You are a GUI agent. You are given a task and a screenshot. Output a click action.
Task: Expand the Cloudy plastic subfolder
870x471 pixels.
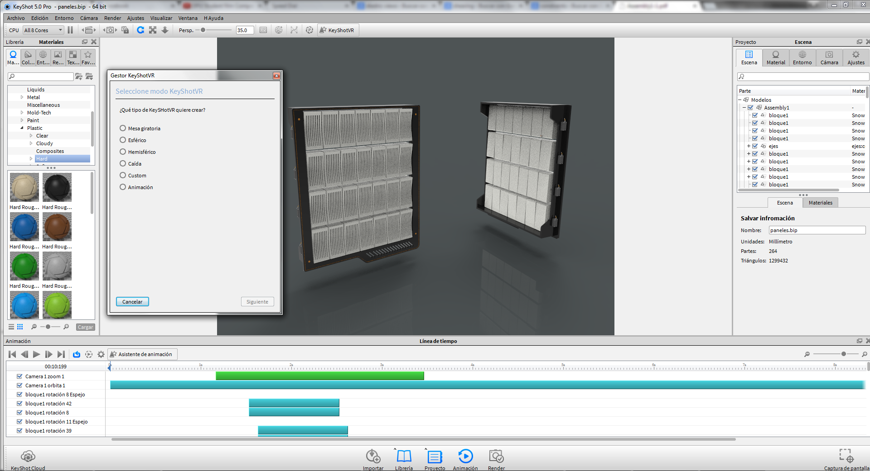point(31,143)
